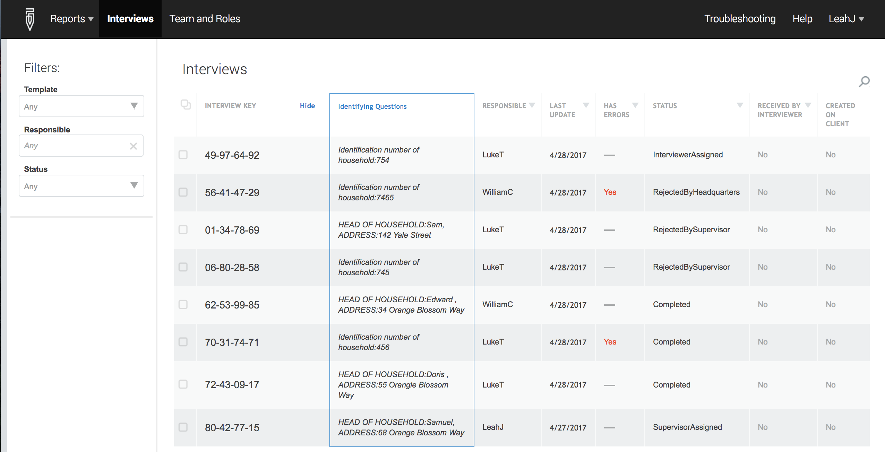Open interview 56-41-47-29
The image size is (885, 452).
tap(232, 192)
